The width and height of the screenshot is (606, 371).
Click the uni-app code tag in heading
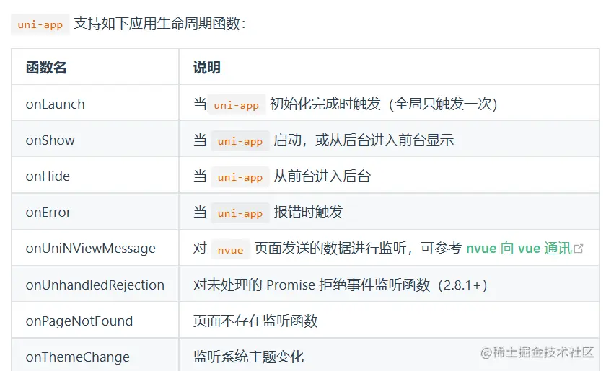(40, 24)
